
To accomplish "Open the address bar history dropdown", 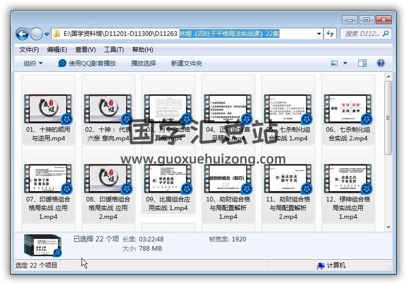I will pyautogui.click(x=319, y=34).
